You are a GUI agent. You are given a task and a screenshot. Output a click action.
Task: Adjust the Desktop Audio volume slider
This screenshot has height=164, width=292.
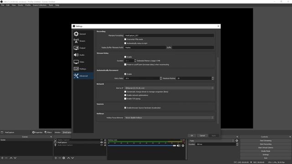(142, 146)
